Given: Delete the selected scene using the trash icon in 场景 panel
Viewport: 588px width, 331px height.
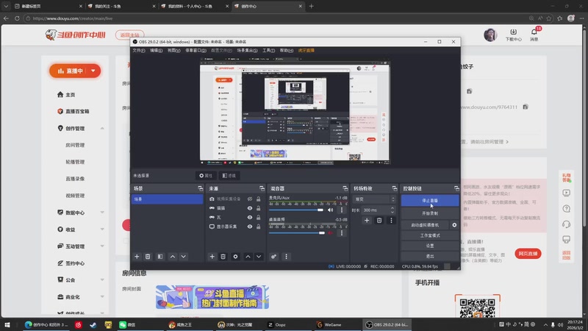Looking at the screenshot, I should click(148, 257).
